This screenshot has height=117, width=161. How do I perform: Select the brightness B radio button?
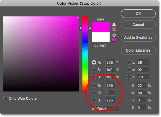tap(94, 77)
